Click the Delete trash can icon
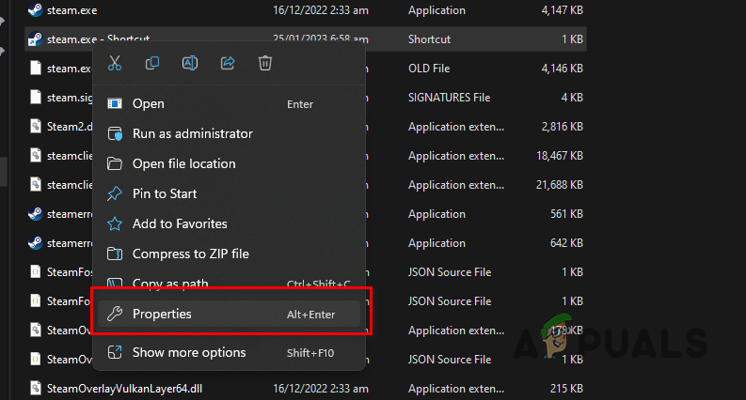Image resolution: width=746 pixels, height=400 pixels. click(265, 63)
